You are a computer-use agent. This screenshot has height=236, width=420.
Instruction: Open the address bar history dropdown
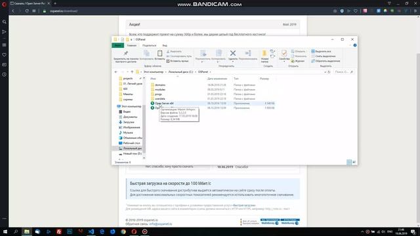click(x=325, y=72)
